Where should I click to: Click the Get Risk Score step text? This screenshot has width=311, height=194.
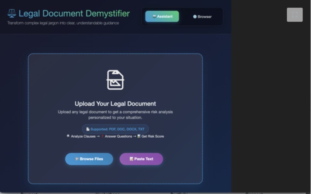152,136
